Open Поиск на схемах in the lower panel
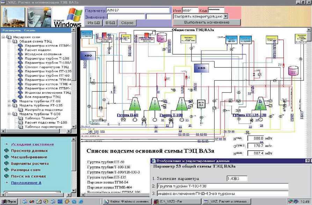This screenshot has width=312, height=205. [28, 176]
